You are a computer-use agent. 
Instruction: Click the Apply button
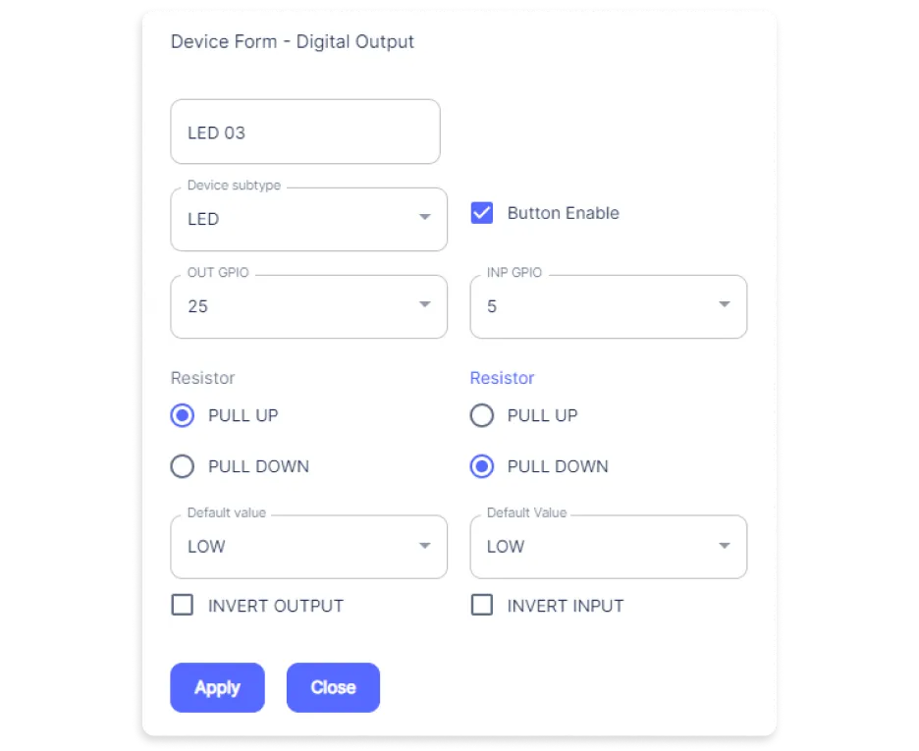click(x=217, y=687)
